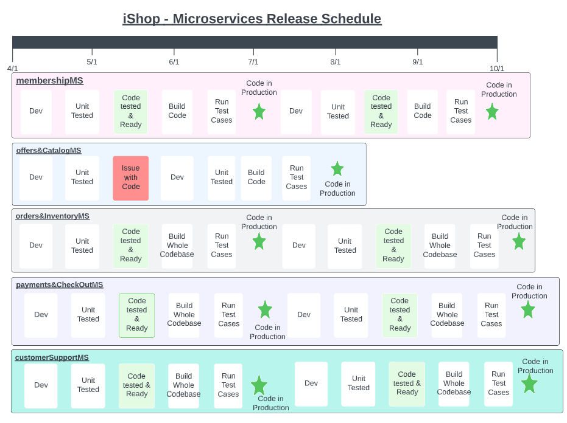Click the membershipMS lane heading
This screenshot has width=567, height=423.
tap(49, 81)
